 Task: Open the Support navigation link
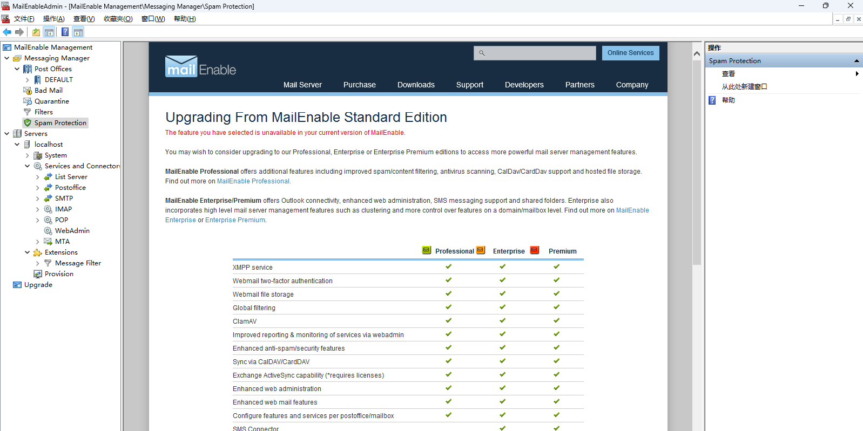(x=469, y=85)
